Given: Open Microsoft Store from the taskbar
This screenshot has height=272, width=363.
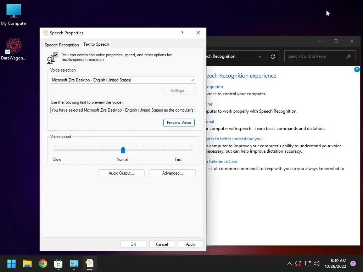Looking at the screenshot, I should (x=58, y=263).
